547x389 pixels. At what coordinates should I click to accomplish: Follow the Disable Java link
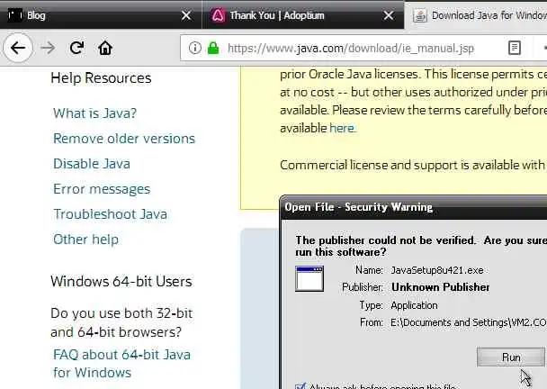(92, 164)
